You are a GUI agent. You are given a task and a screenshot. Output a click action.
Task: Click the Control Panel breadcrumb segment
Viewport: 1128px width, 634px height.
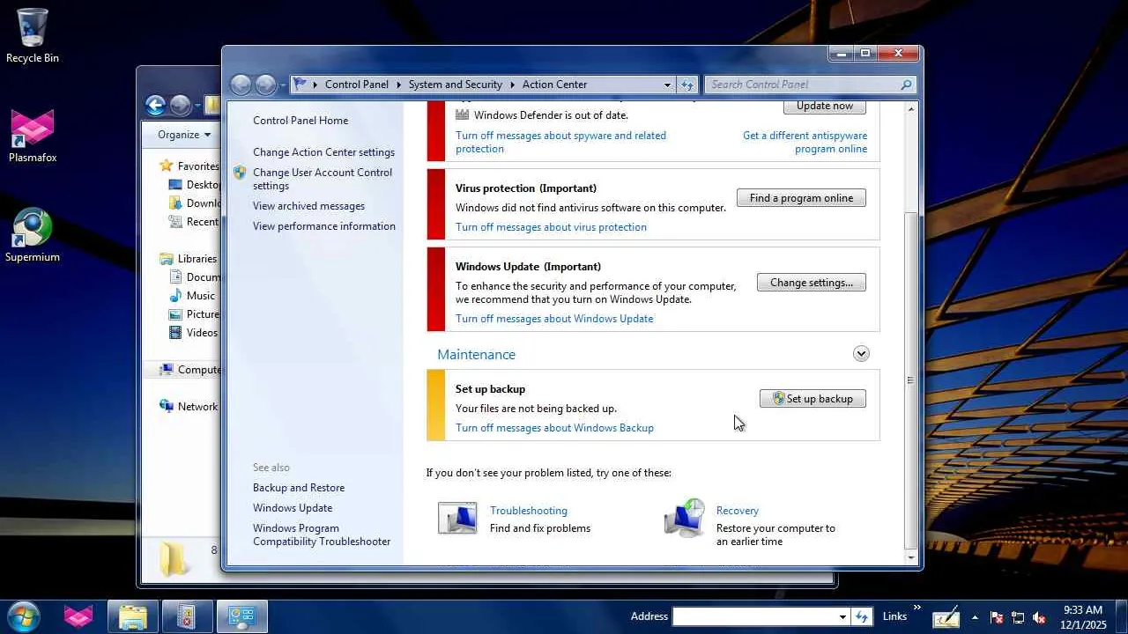point(357,85)
